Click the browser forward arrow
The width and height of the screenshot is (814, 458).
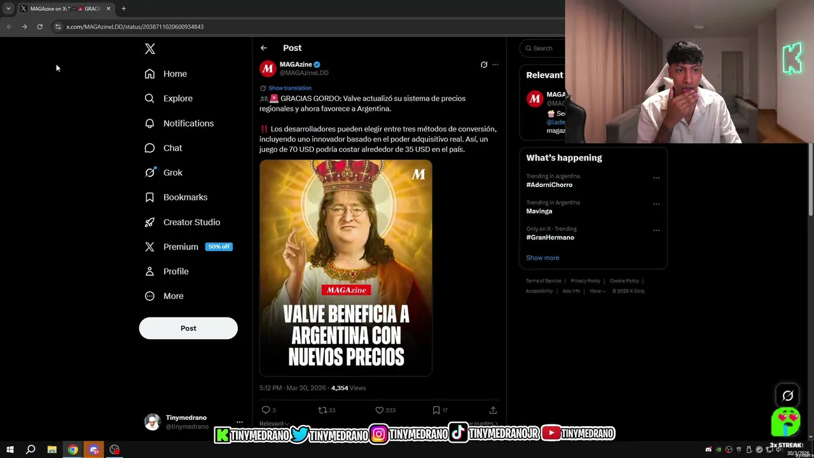coord(24,27)
